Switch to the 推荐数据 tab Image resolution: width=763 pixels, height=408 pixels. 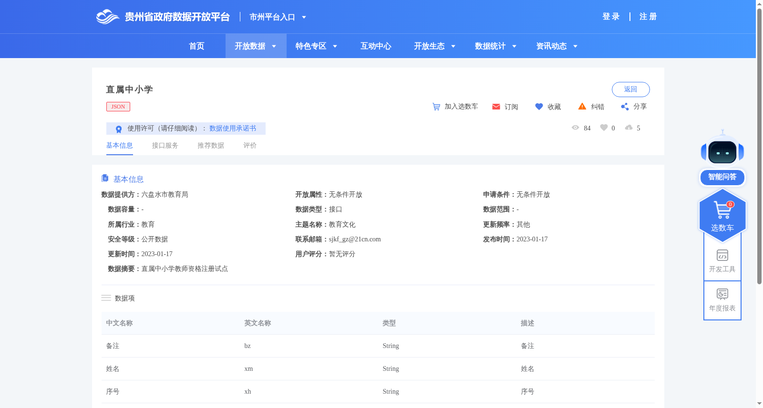pos(211,146)
